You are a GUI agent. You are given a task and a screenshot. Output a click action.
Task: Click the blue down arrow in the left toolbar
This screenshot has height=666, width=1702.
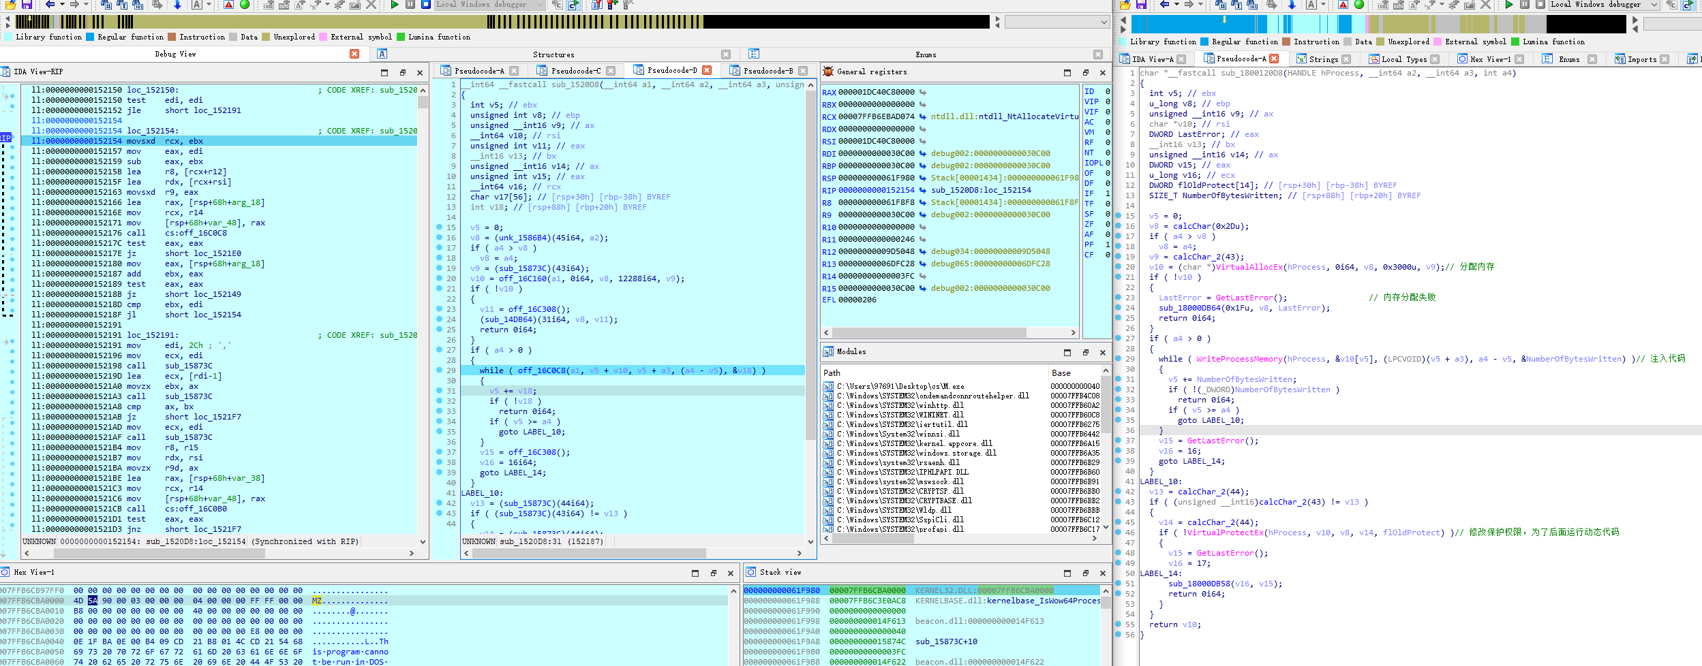pos(177,5)
